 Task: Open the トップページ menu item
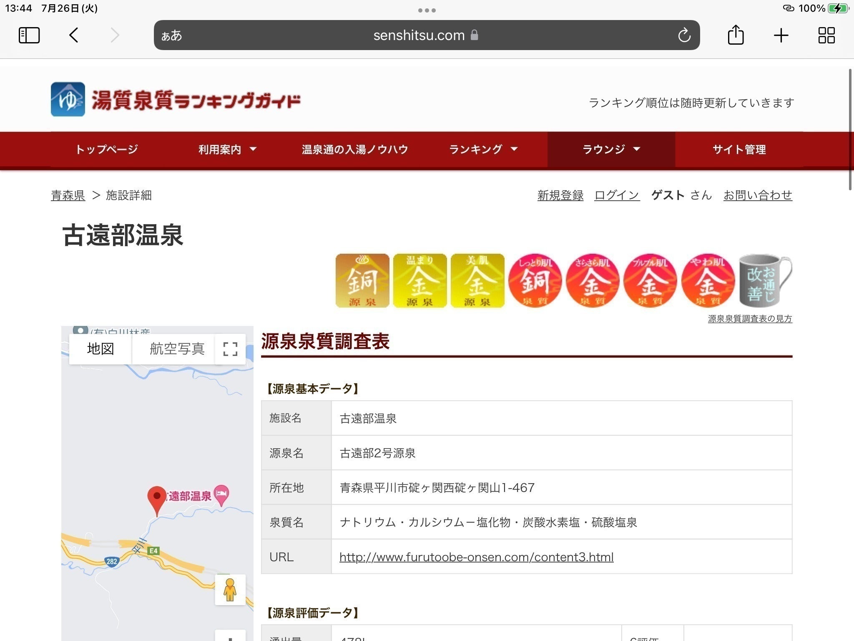pos(106,149)
